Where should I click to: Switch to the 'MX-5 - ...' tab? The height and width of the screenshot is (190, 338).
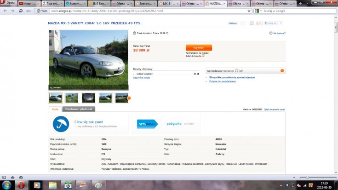tap(169, 4)
